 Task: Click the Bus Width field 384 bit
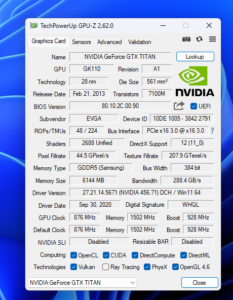[x=192, y=168]
